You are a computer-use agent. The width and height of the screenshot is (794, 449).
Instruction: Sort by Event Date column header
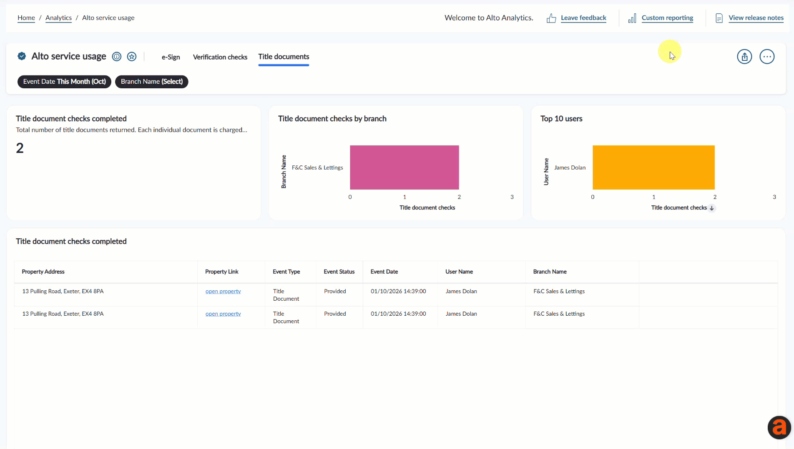click(x=384, y=272)
